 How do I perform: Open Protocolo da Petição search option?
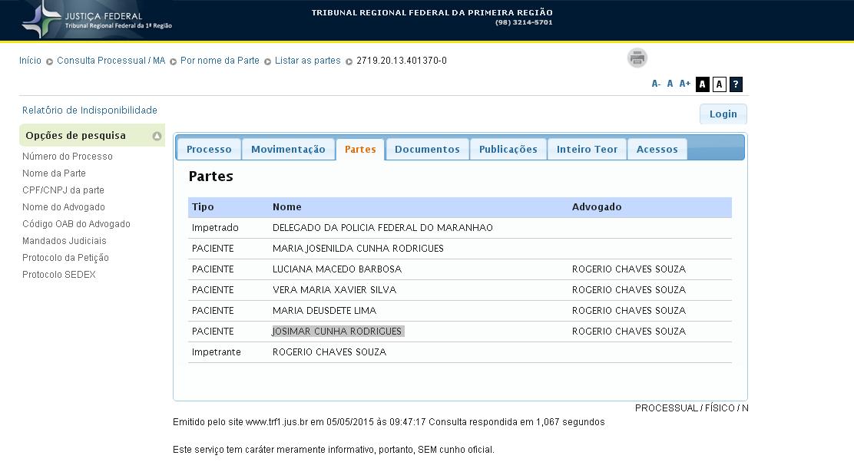click(65, 257)
